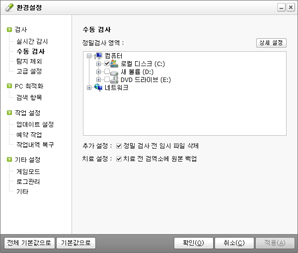Click the 네트워크 globe icon
This screenshot has width=298, height=253.
click(x=98, y=87)
